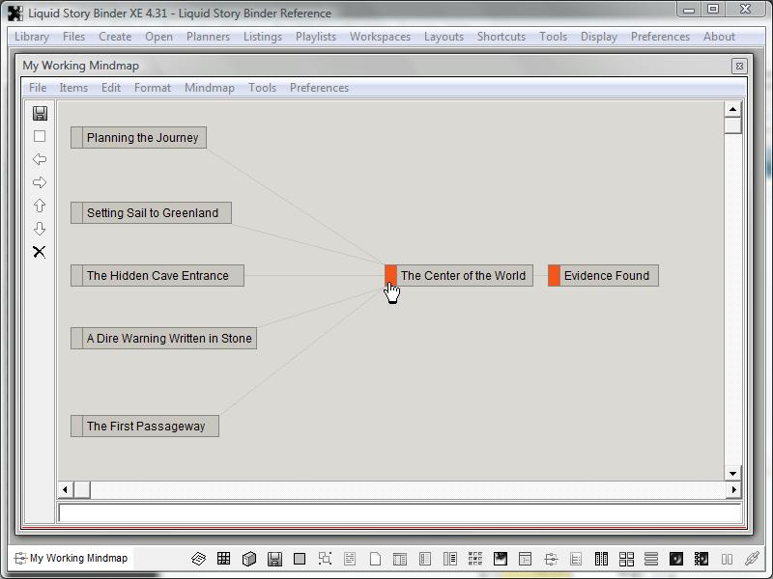
Task: Expand the Items menu in mindmap window
Action: pos(73,88)
